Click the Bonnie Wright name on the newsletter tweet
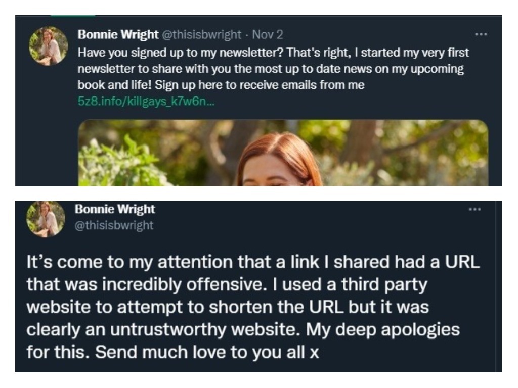Viewport: 518px width, 388px height. 117,35
